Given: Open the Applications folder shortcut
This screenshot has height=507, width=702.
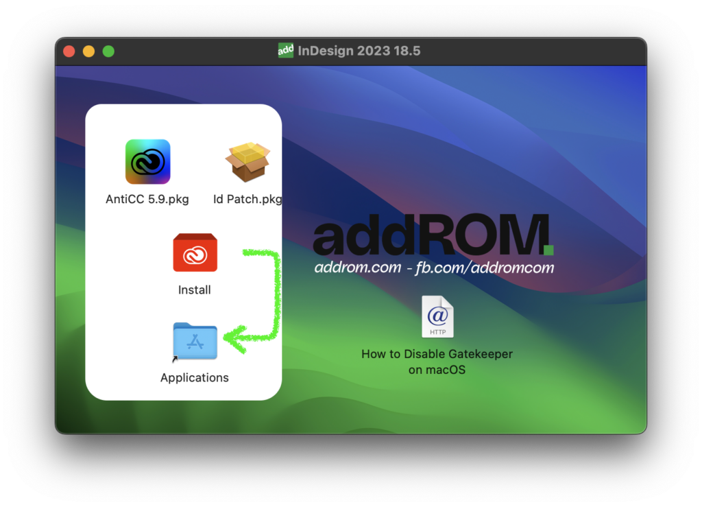Looking at the screenshot, I should coord(195,341).
